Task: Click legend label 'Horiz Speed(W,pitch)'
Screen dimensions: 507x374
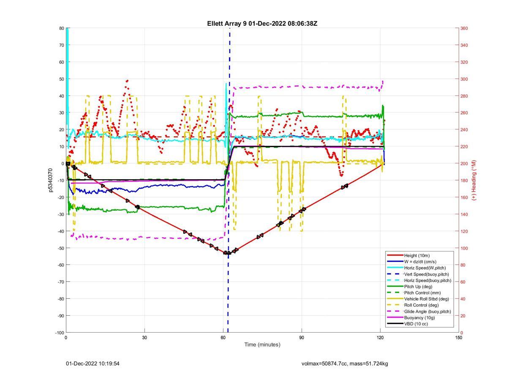Action: click(425, 268)
